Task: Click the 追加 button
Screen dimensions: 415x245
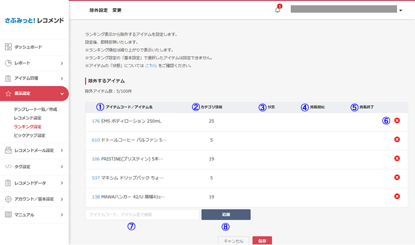Action: click(226, 214)
